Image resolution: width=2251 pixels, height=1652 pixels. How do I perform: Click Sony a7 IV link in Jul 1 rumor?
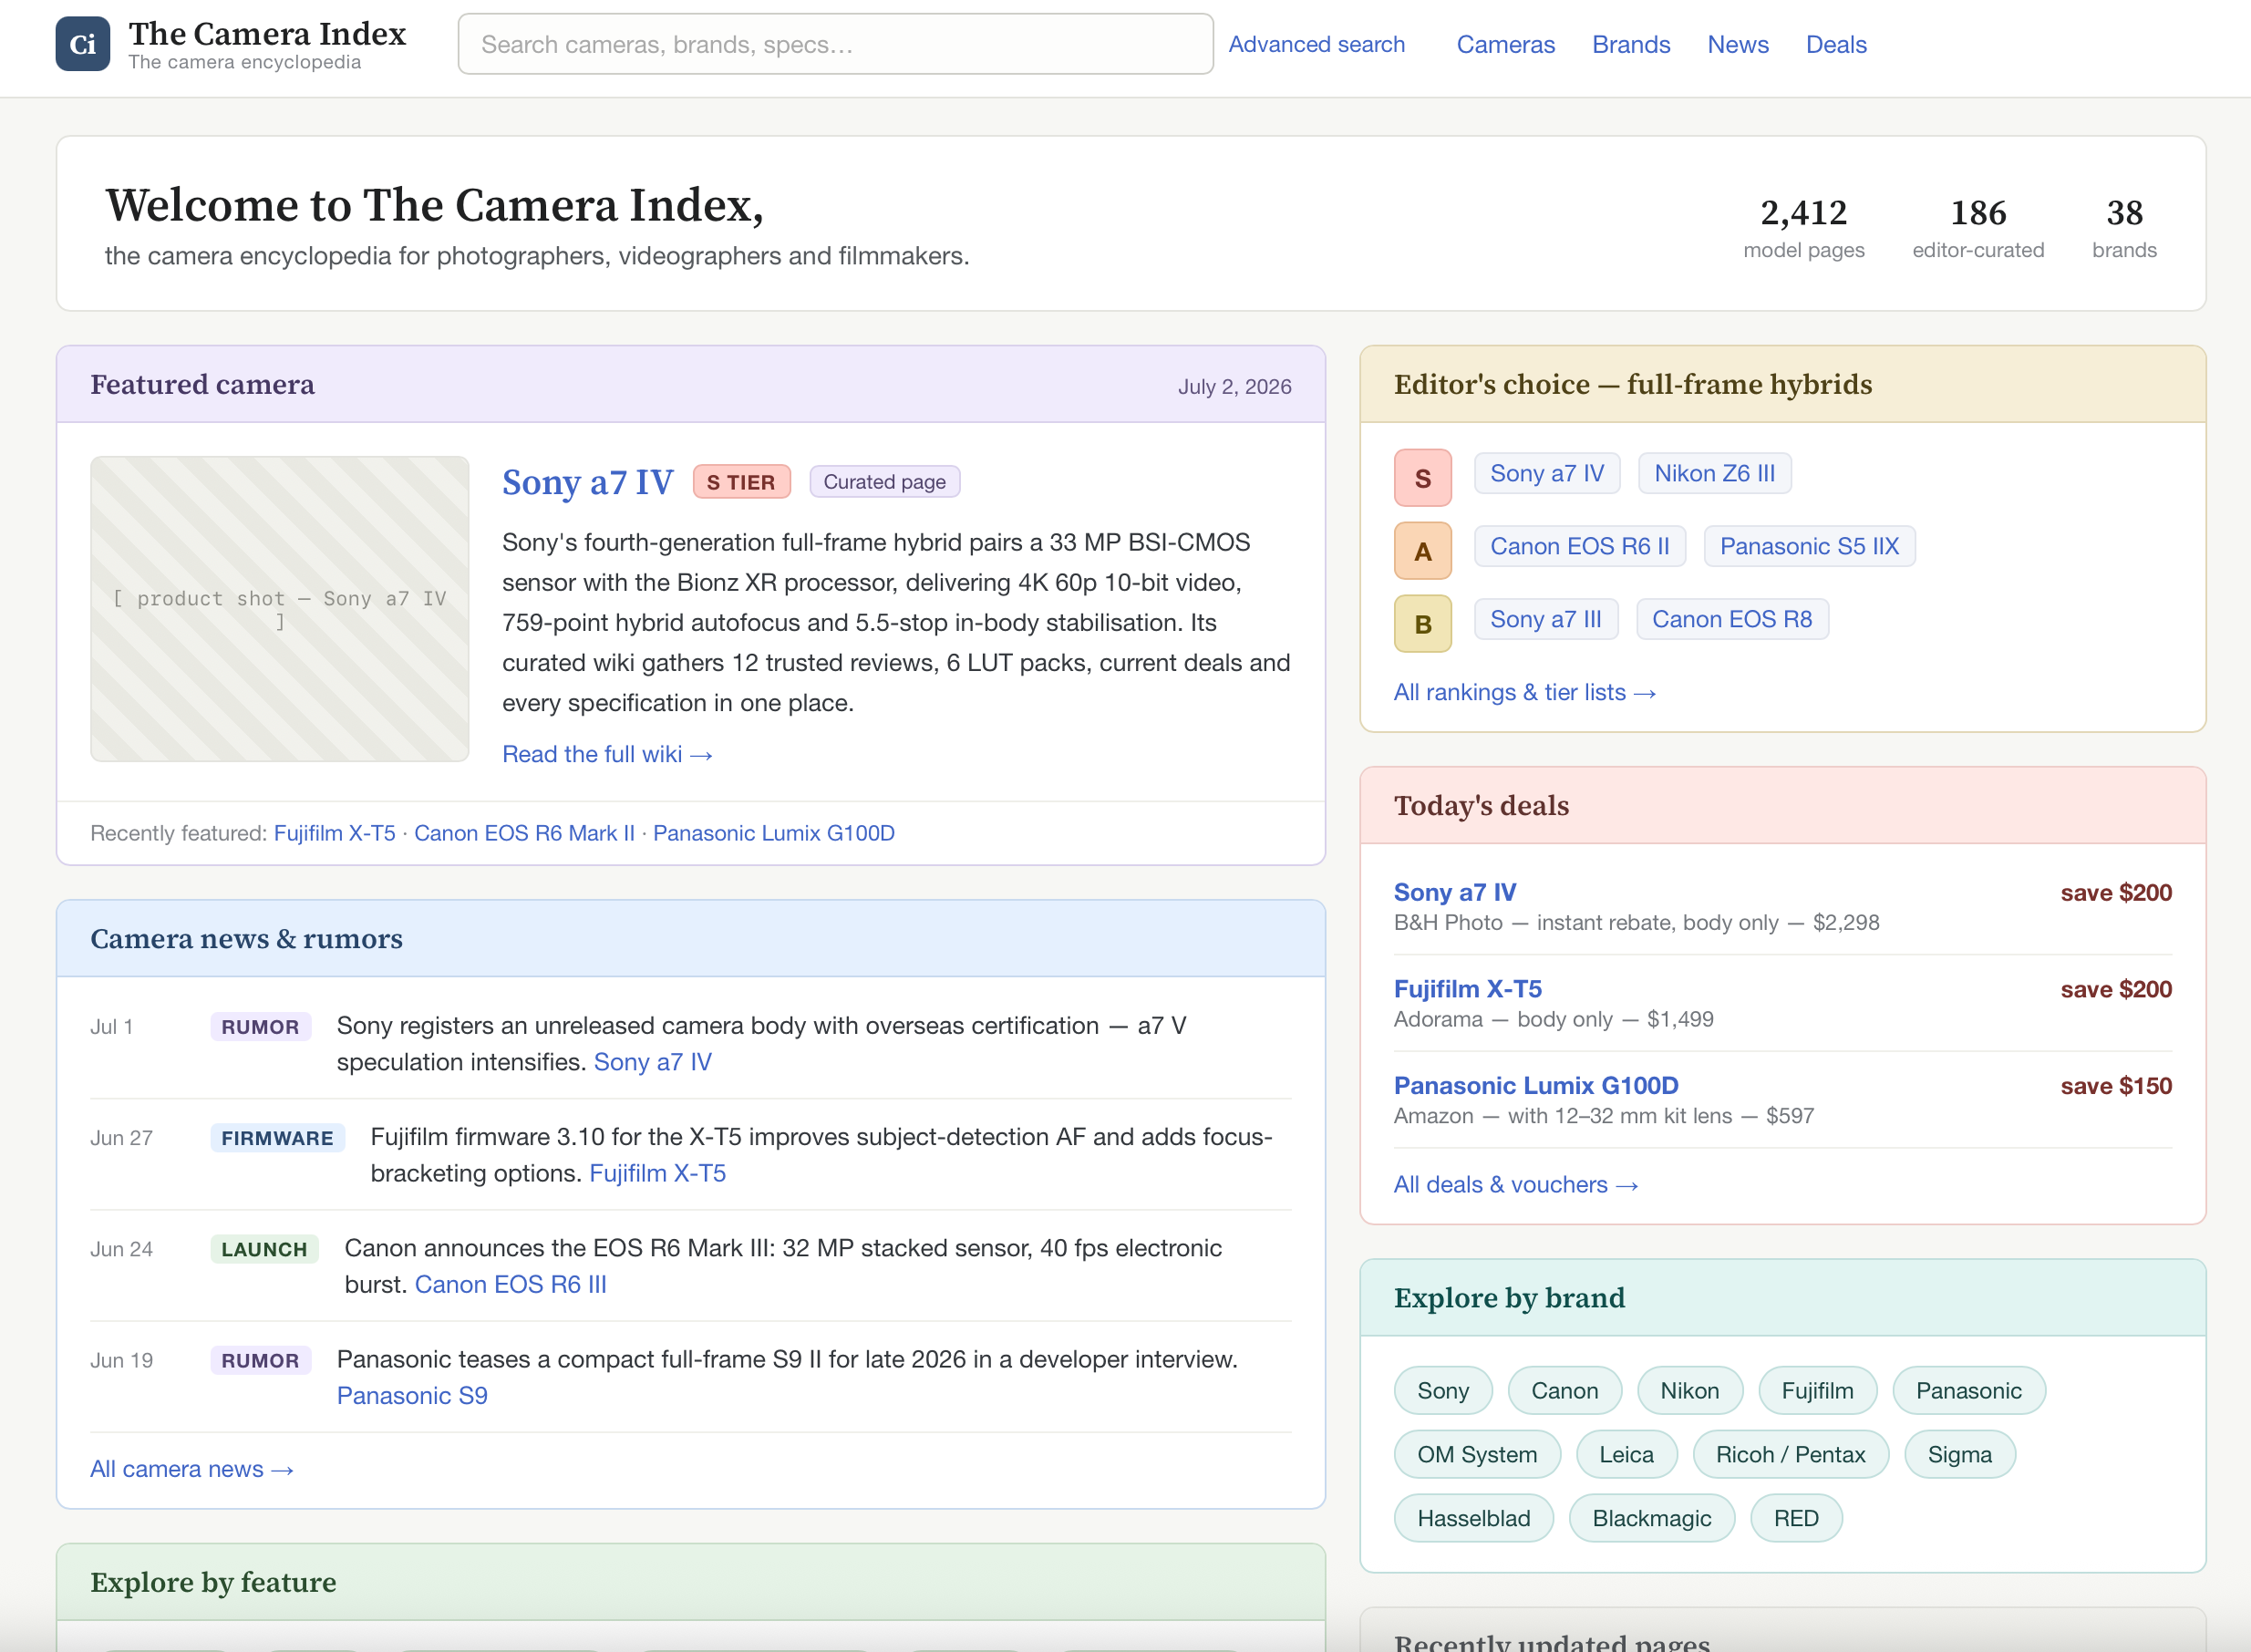(653, 1062)
